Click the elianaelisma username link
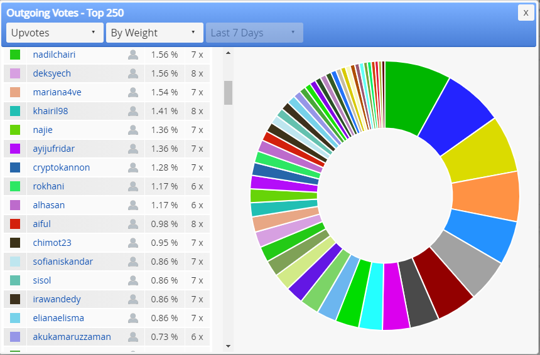 (58, 318)
